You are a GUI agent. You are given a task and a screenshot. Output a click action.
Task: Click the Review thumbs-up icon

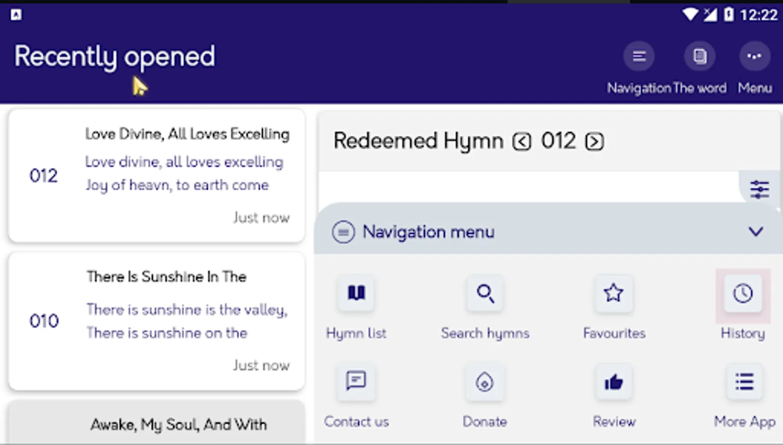click(x=613, y=382)
